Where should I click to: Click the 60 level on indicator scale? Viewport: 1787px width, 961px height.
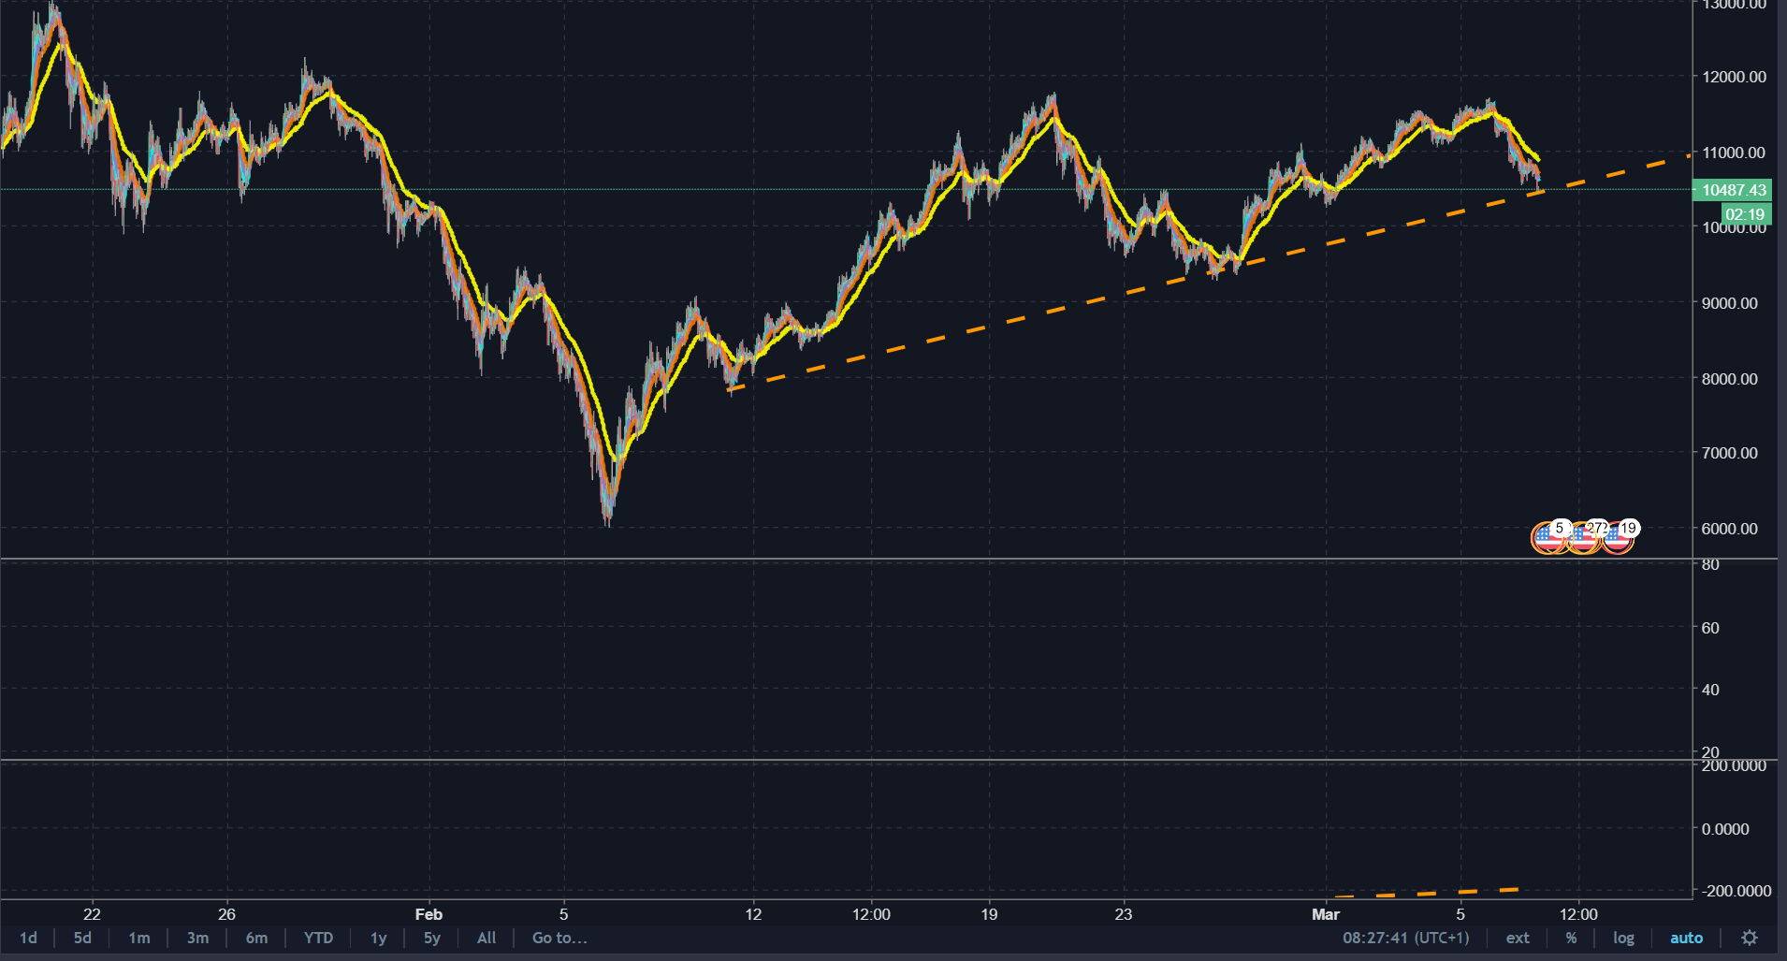point(1710,628)
